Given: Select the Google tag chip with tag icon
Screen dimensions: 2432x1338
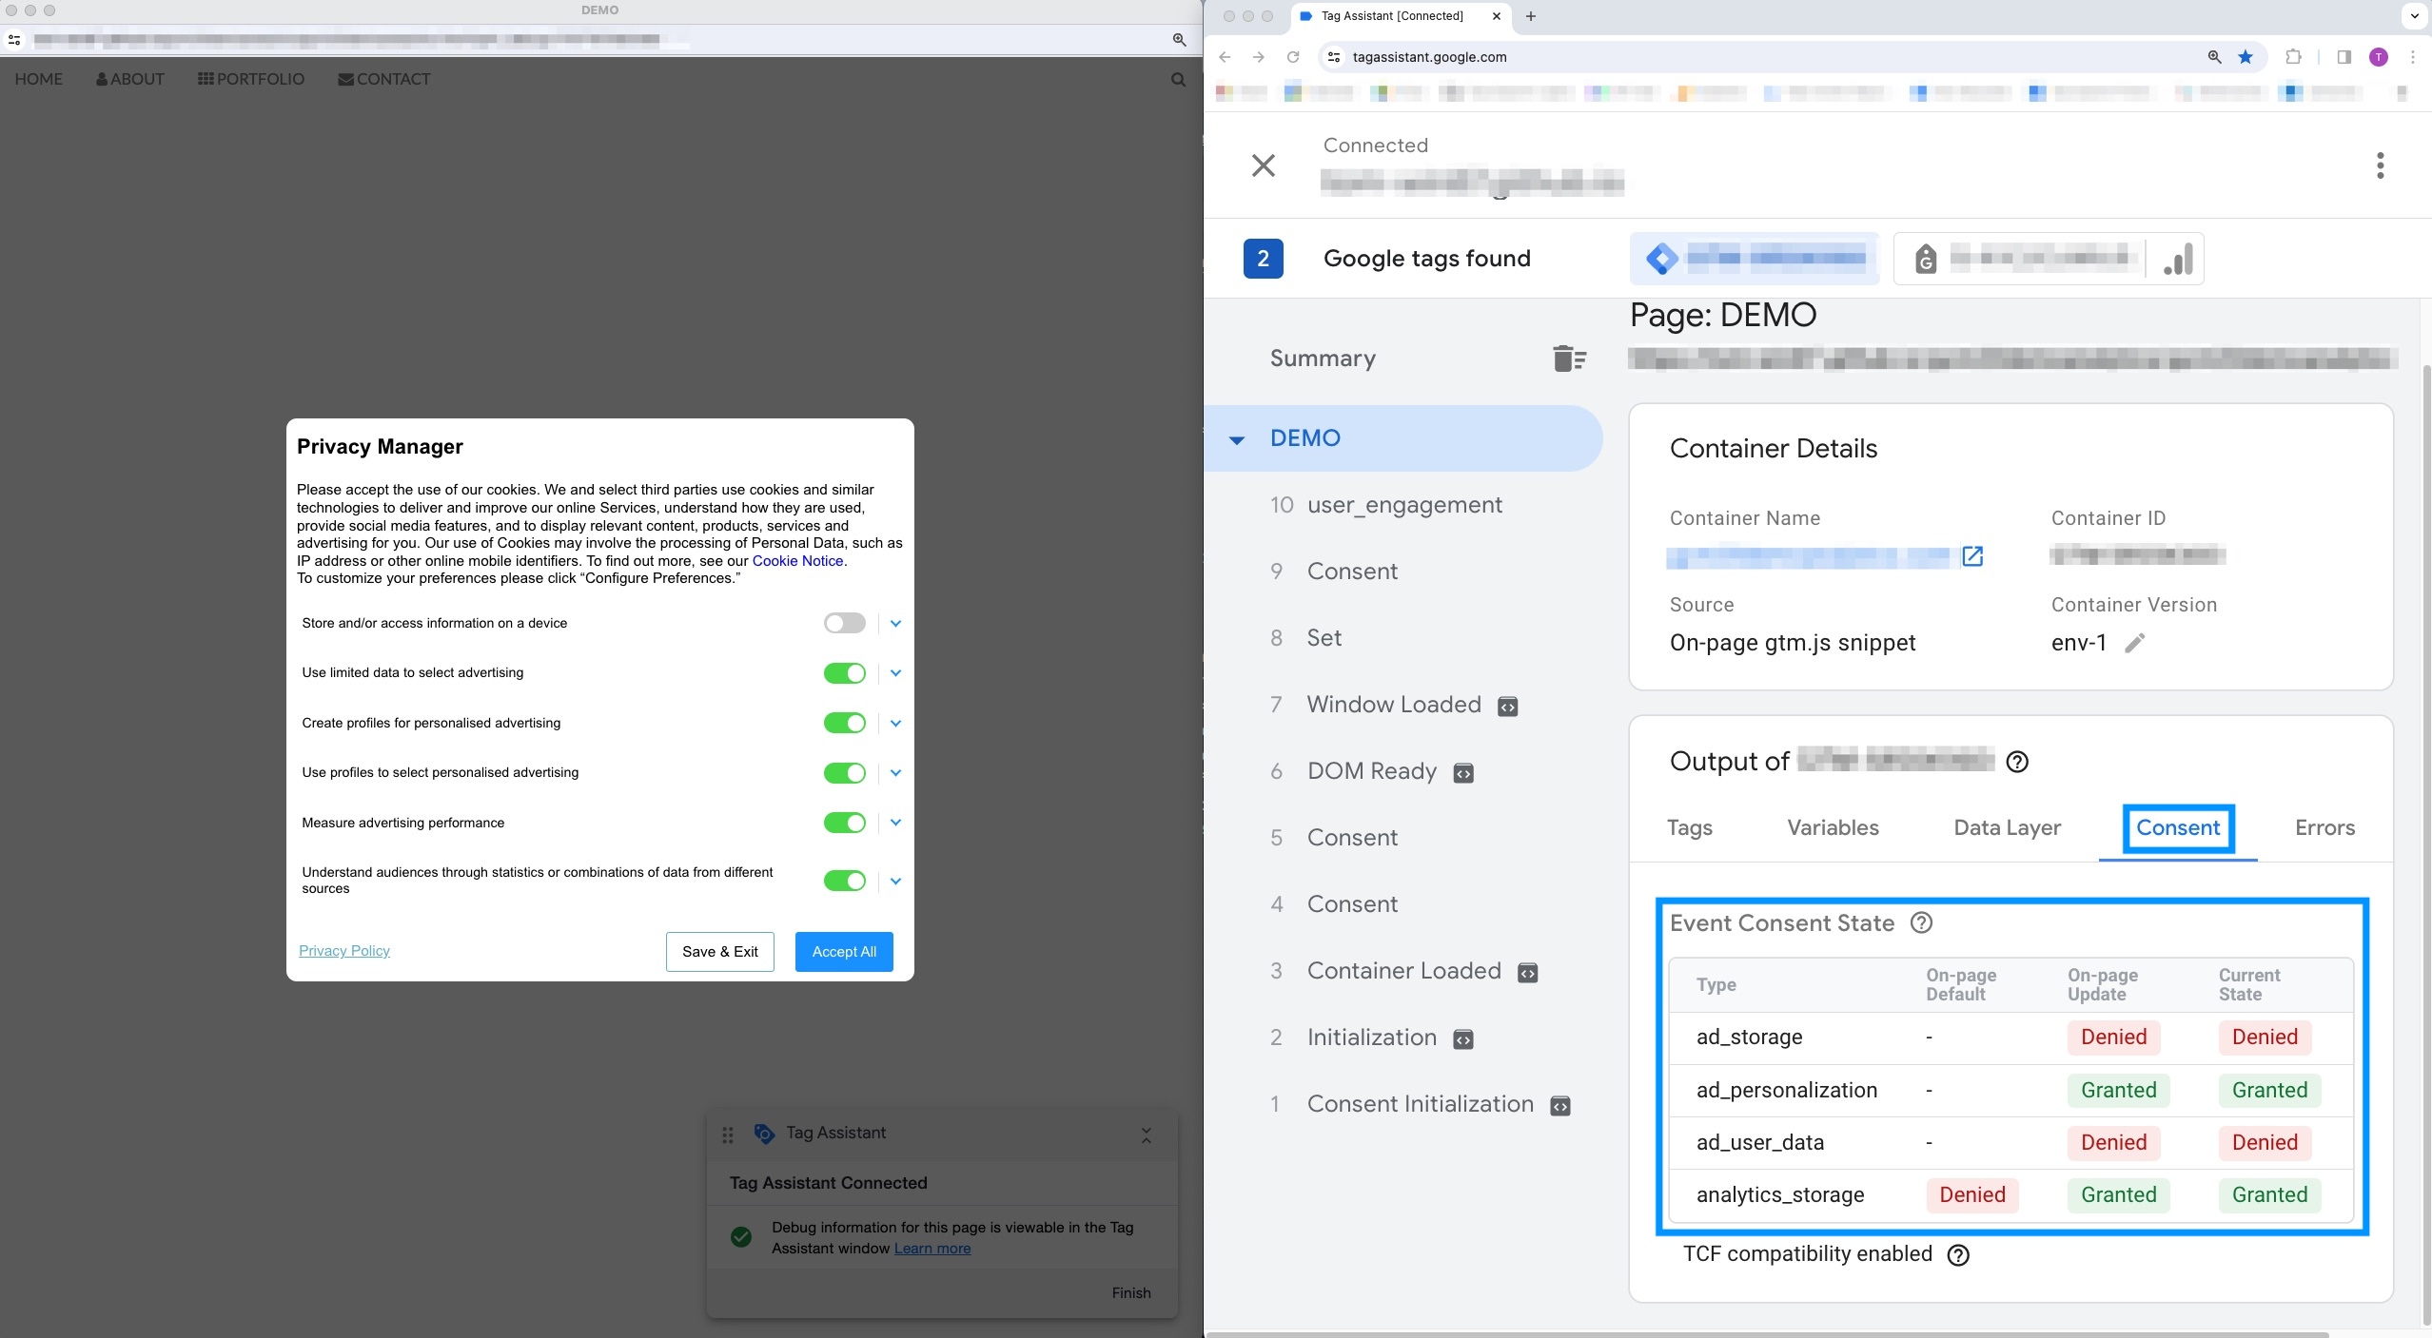Looking at the screenshot, I should (x=2019, y=259).
